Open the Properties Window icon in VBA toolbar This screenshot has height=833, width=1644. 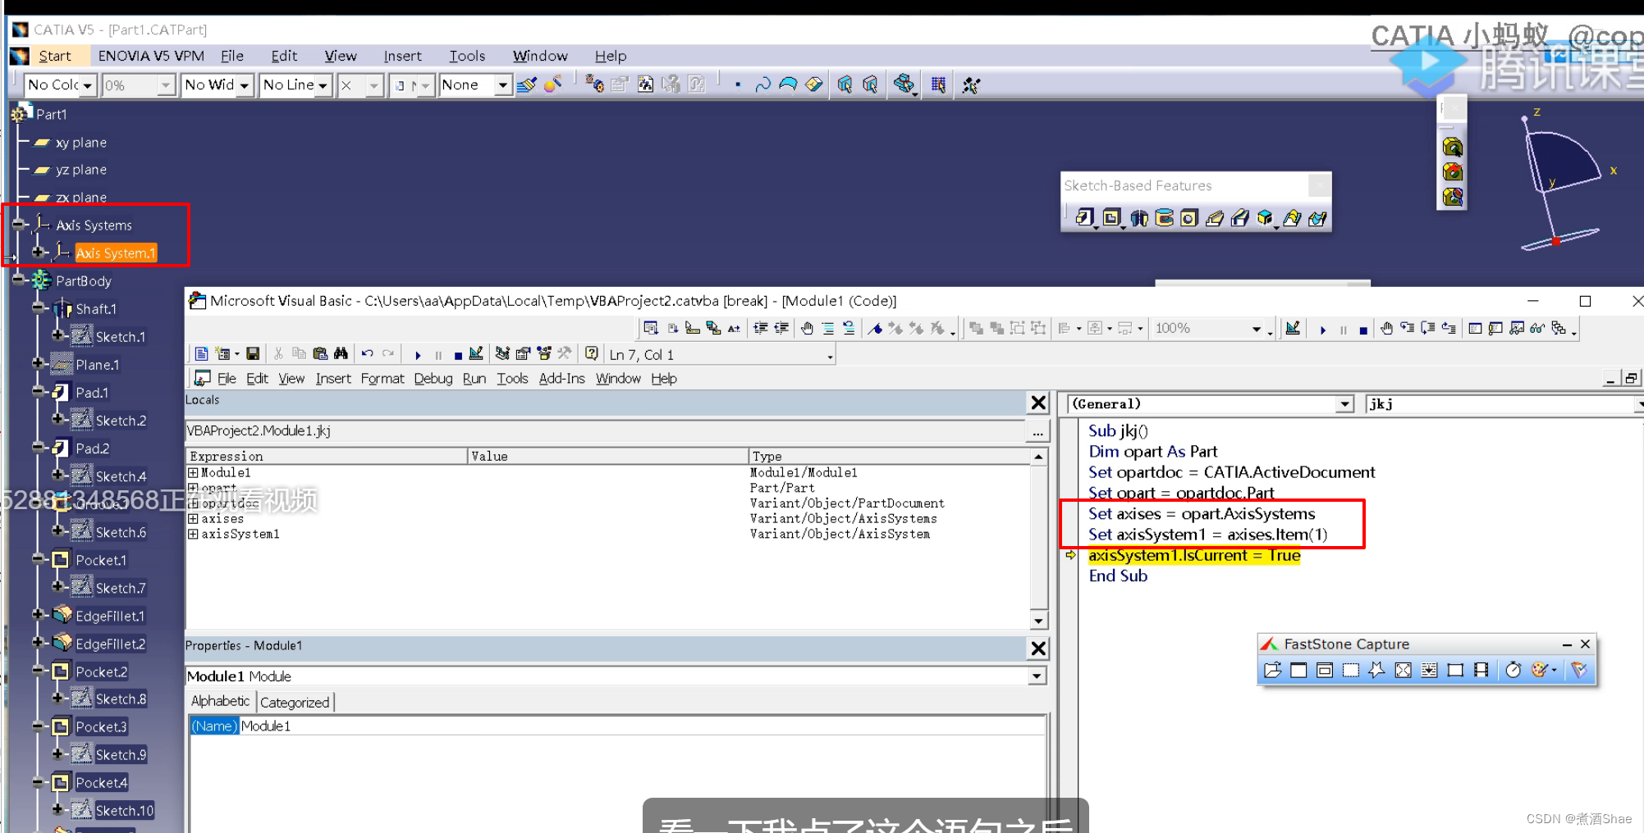523,353
